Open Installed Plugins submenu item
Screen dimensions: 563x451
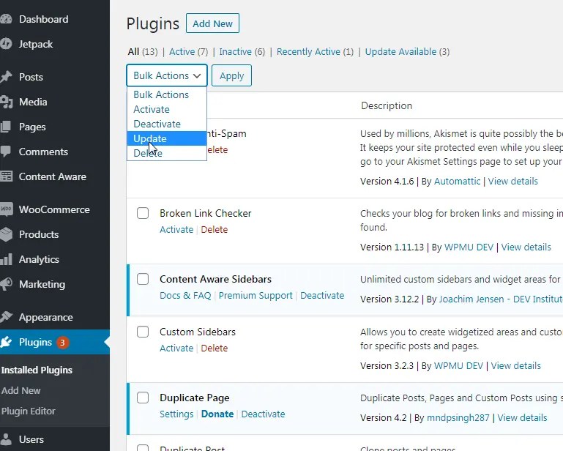[37, 370]
